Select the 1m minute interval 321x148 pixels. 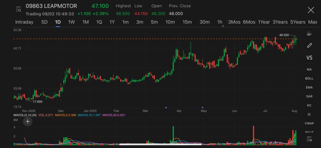pyautogui.click(x=125, y=22)
